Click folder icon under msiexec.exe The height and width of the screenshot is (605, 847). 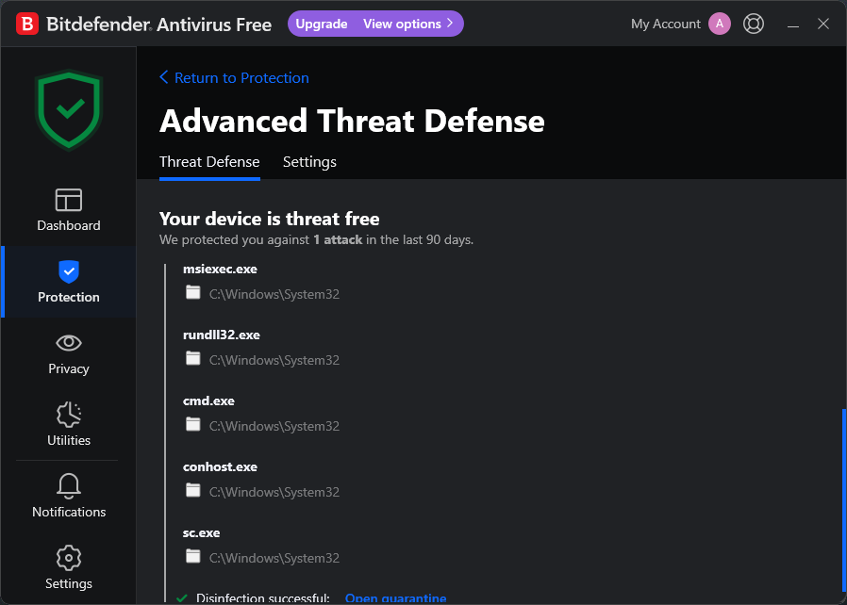pos(192,292)
